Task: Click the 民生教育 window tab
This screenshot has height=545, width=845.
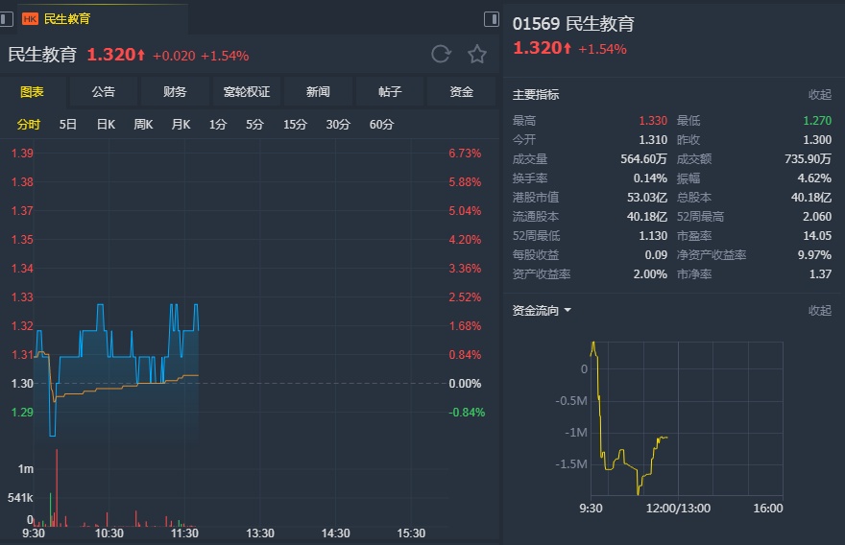Action: point(67,18)
